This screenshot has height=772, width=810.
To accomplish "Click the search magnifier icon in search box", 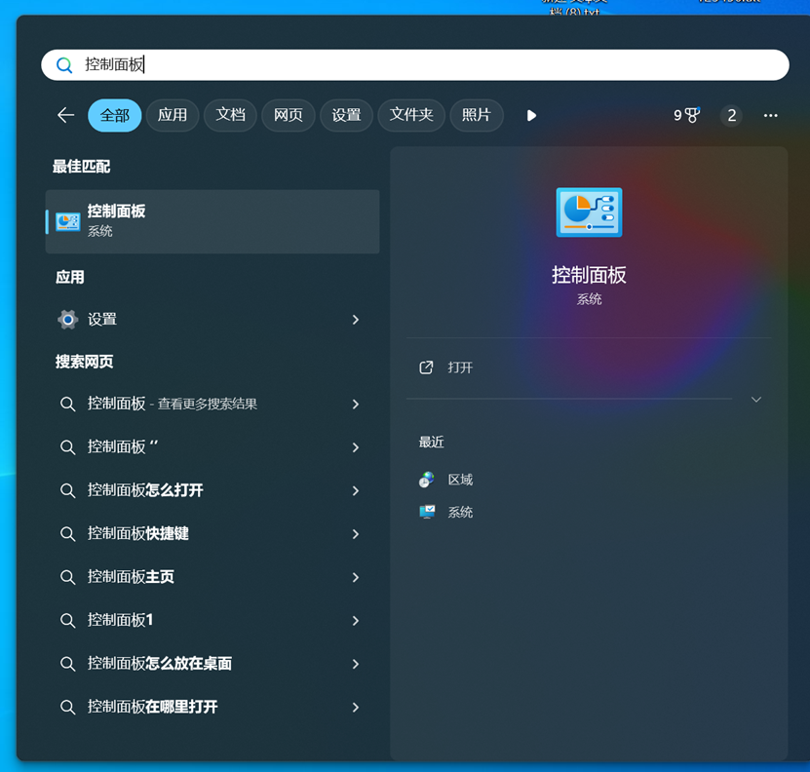I will (x=64, y=65).
